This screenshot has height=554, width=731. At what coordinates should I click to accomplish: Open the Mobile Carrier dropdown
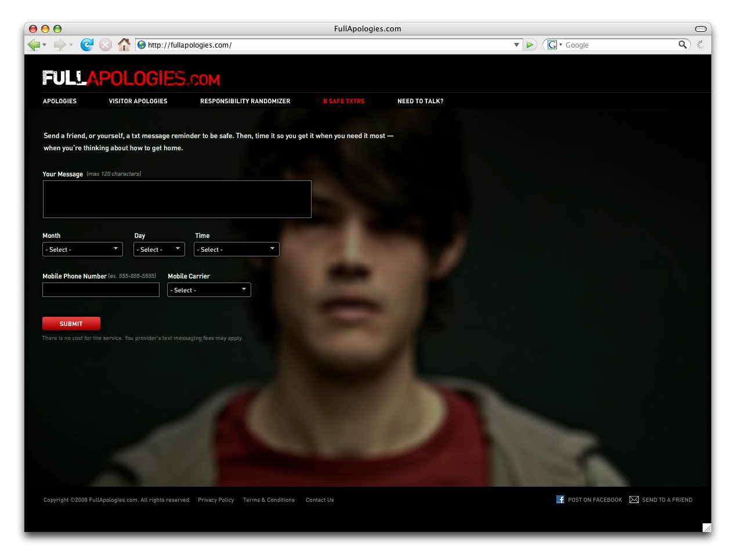point(209,289)
